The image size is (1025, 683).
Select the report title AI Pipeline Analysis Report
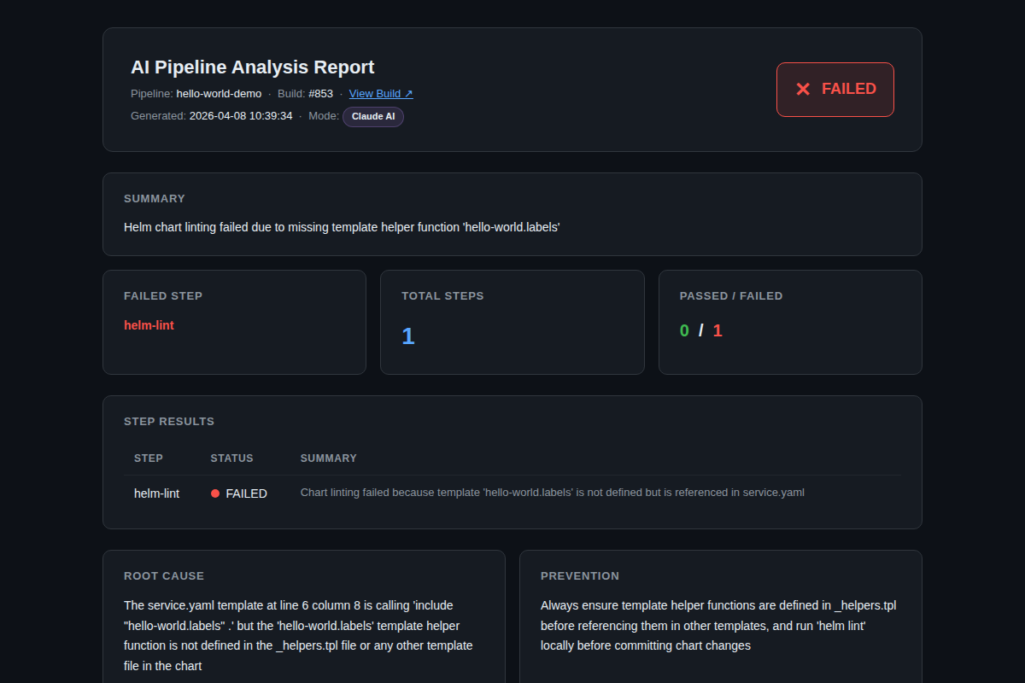point(253,67)
